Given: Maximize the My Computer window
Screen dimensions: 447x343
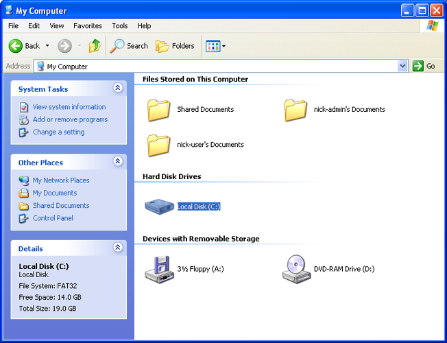Looking at the screenshot, I should 422,10.
